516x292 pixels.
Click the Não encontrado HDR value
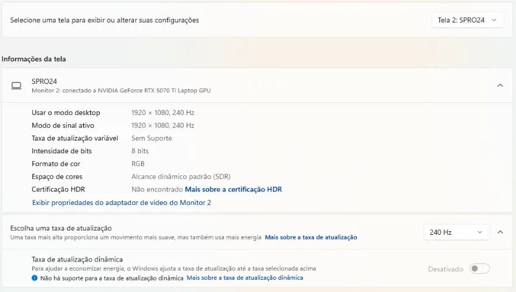click(157, 189)
